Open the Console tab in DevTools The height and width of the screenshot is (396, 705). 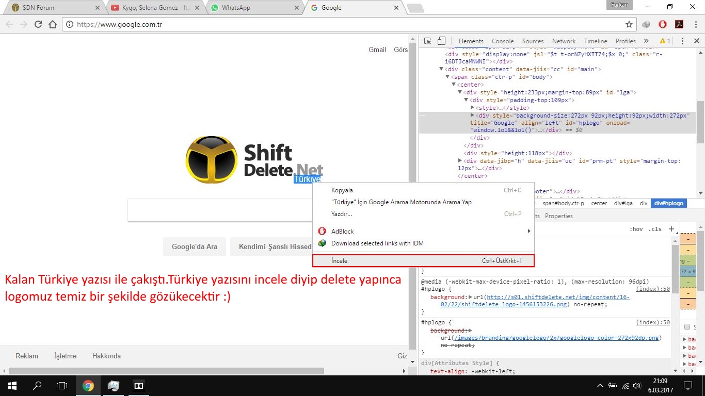(x=503, y=41)
